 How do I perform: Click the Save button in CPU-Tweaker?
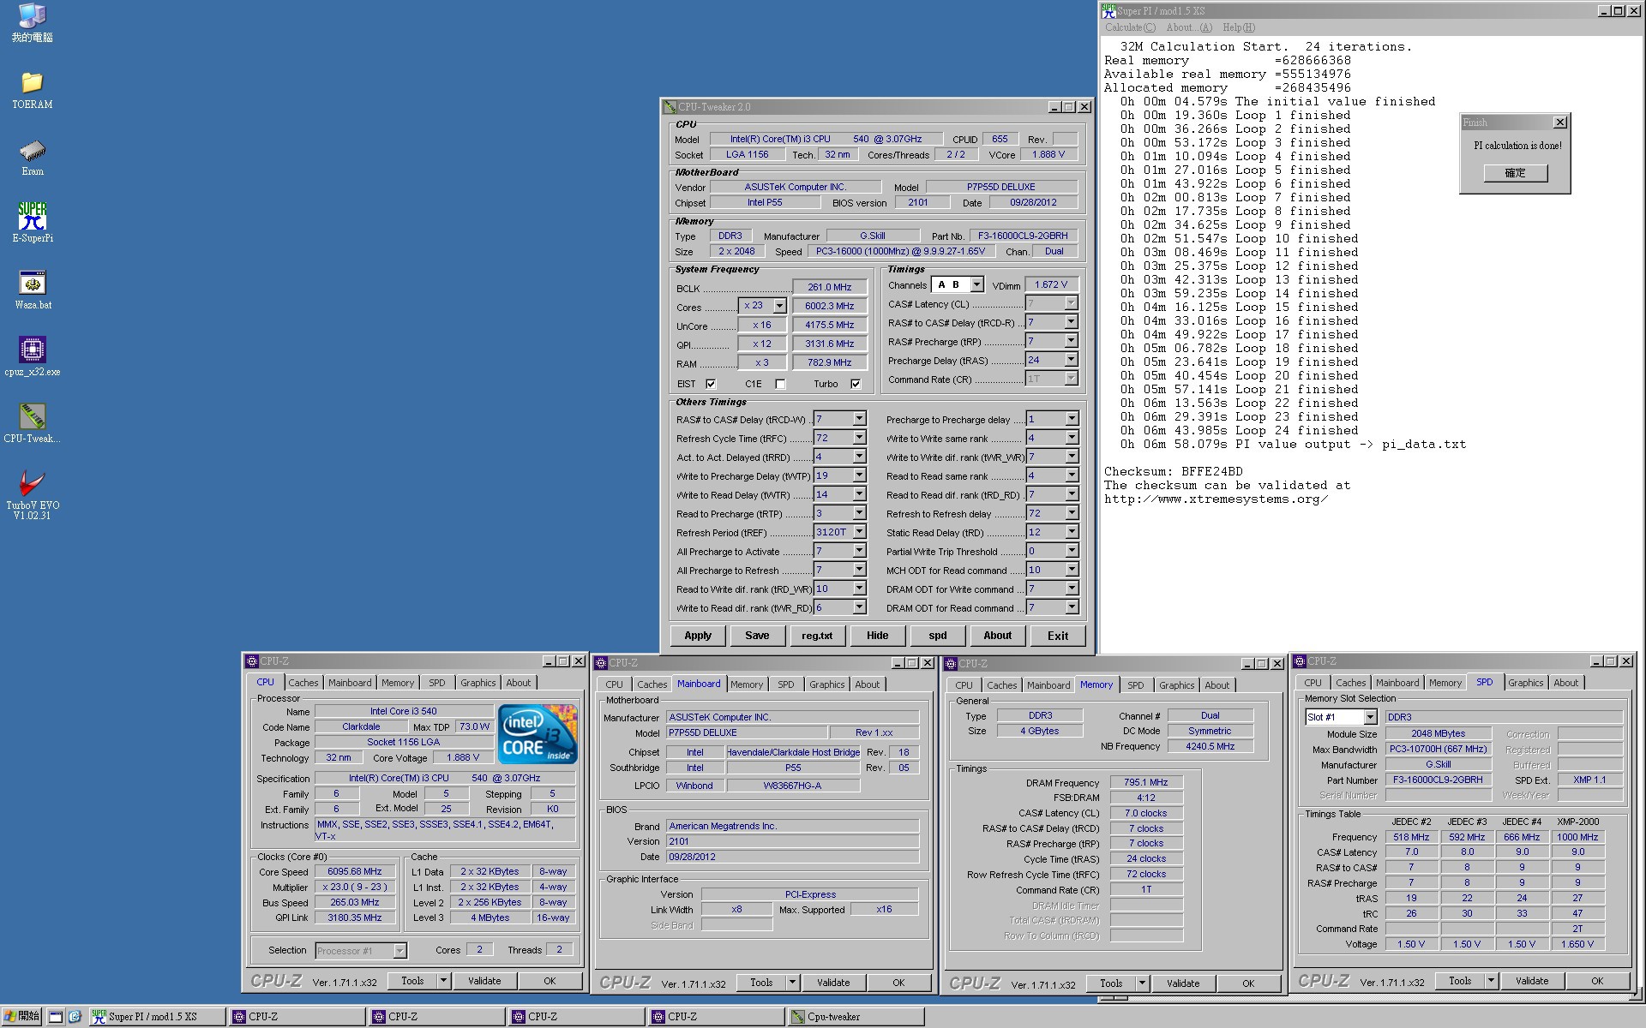tap(757, 636)
